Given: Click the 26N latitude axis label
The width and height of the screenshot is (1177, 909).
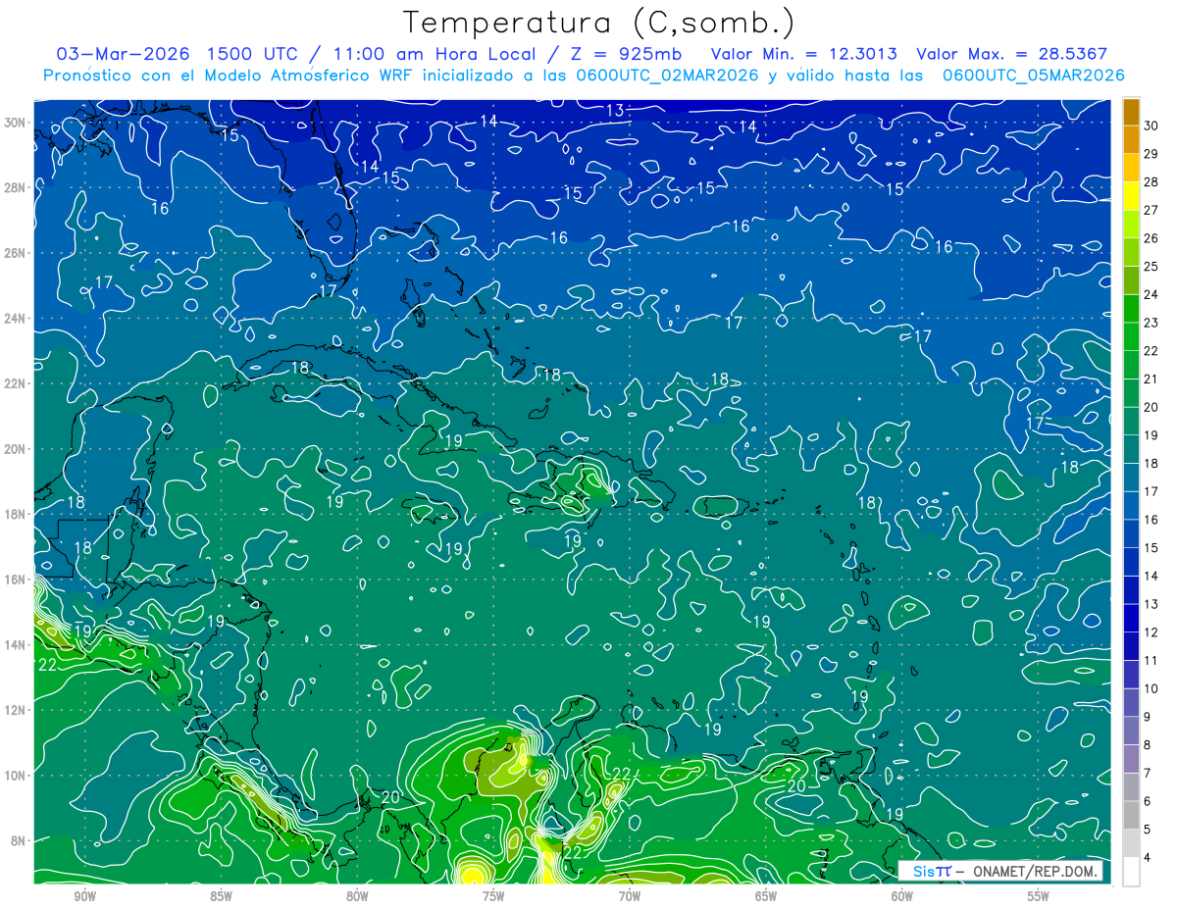Looking at the screenshot, I should click(15, 253).
